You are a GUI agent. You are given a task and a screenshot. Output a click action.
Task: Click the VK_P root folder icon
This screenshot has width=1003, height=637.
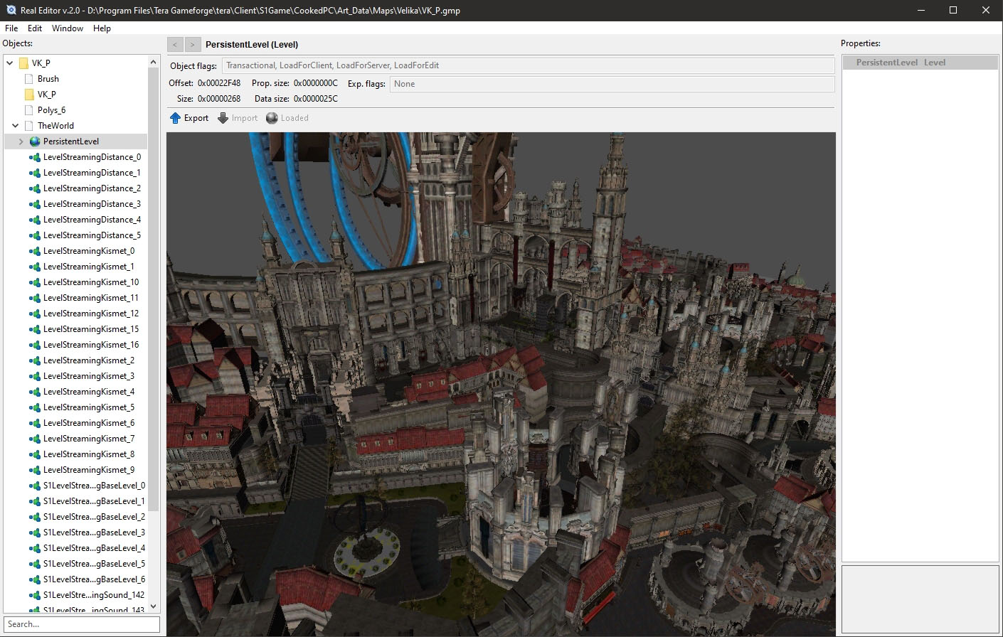click(x=23, y=63)
